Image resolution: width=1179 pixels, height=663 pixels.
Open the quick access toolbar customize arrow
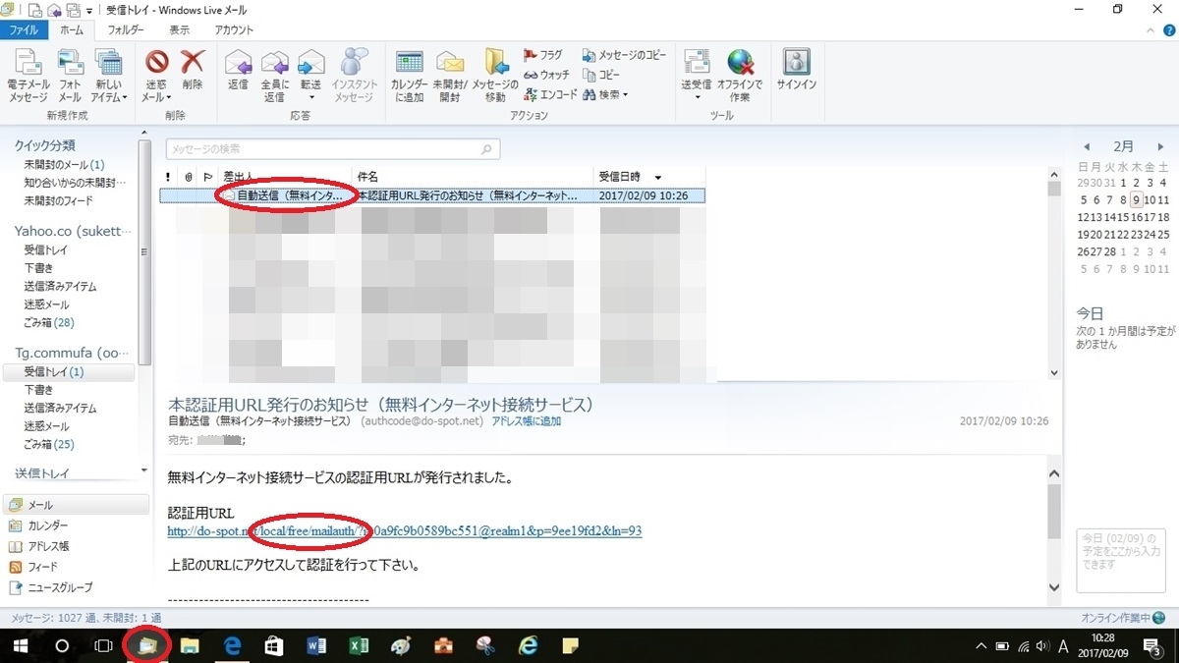point(89,10)
